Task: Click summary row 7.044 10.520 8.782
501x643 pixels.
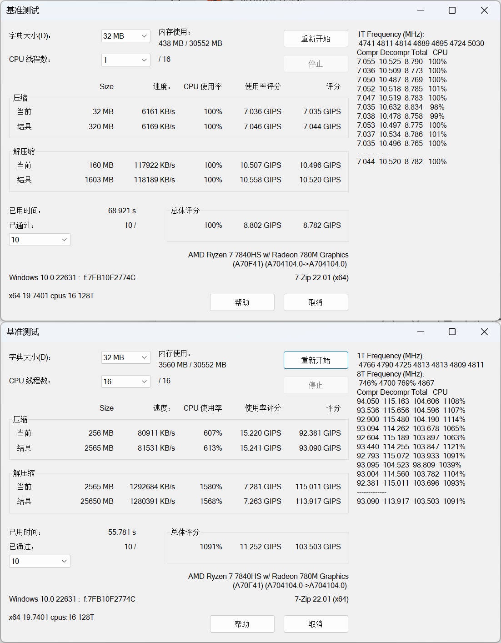Action: (402, 161)
